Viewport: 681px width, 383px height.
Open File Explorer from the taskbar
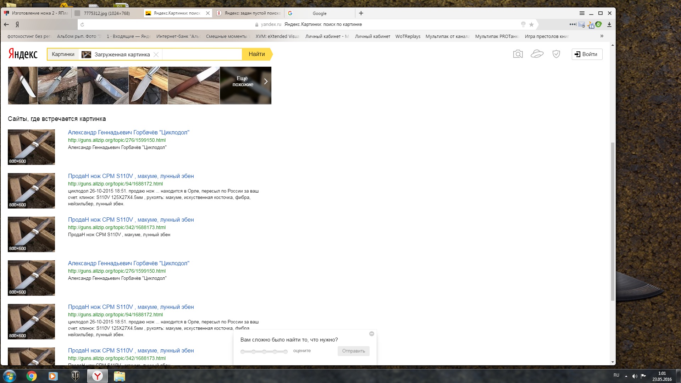pyautogui.click(x=120, y=376)
